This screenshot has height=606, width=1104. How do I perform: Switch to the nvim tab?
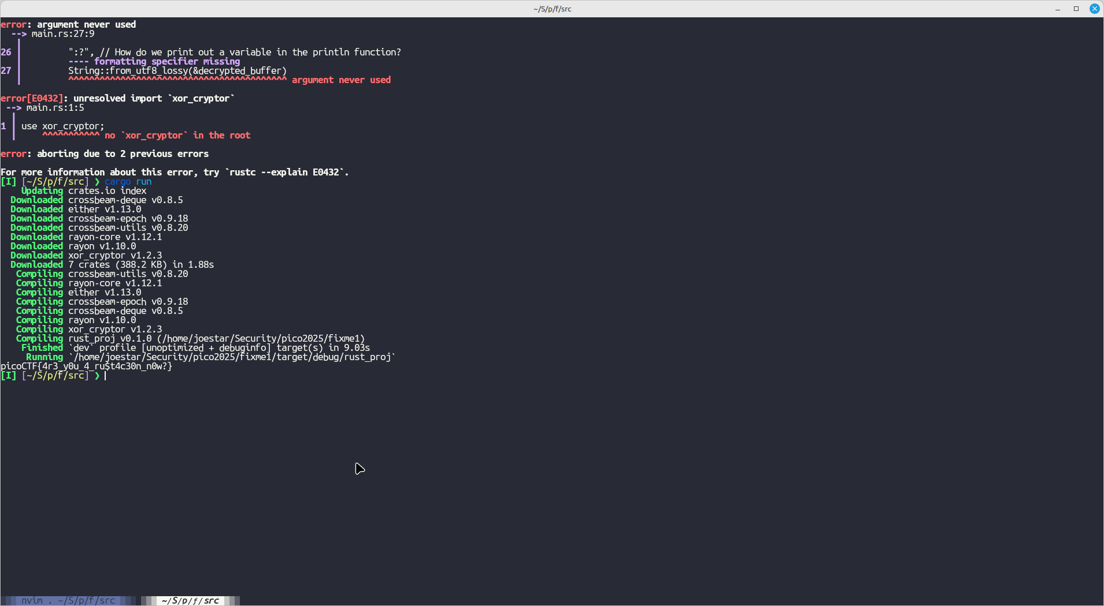(x=68, y=600)
